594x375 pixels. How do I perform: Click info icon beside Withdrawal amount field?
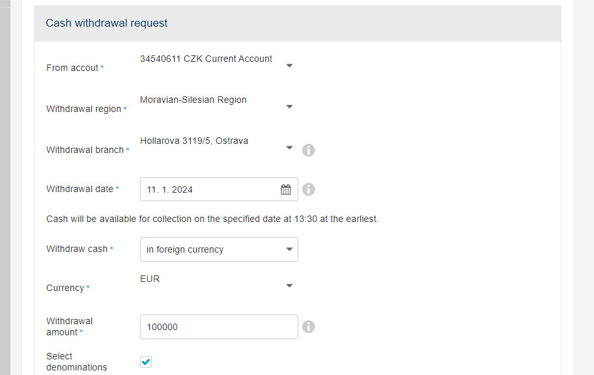click(x=308, y=327)
